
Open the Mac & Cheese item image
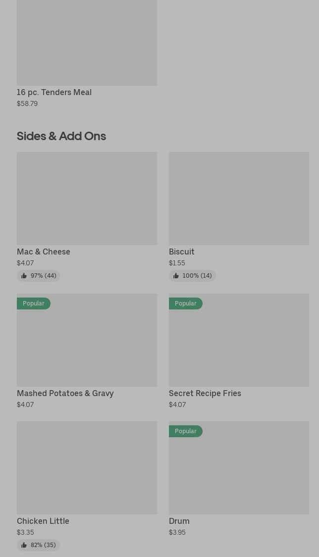[87, 198]
